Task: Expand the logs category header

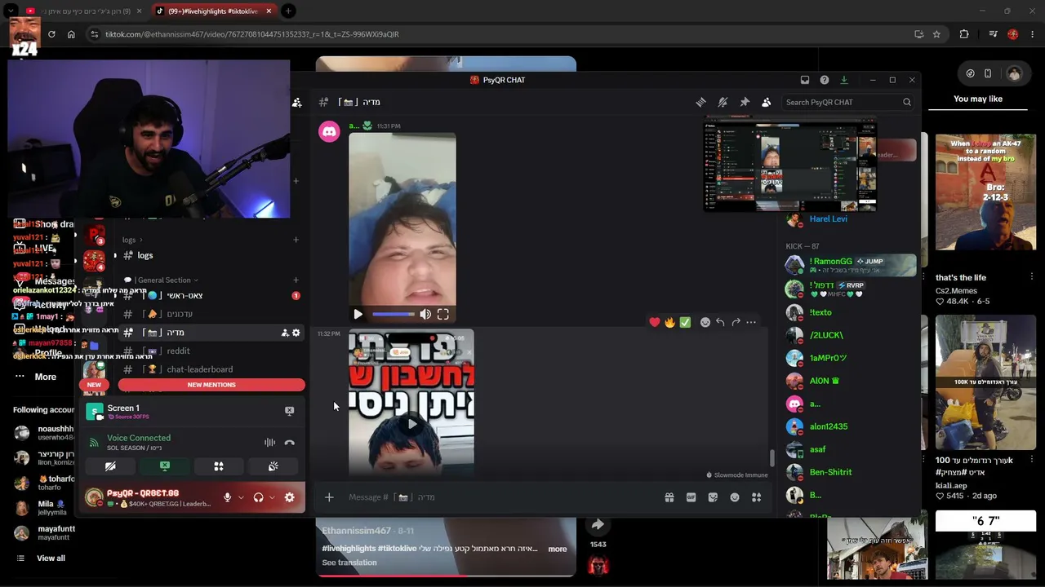Action: pyautogui.click(x=132, y=240)
